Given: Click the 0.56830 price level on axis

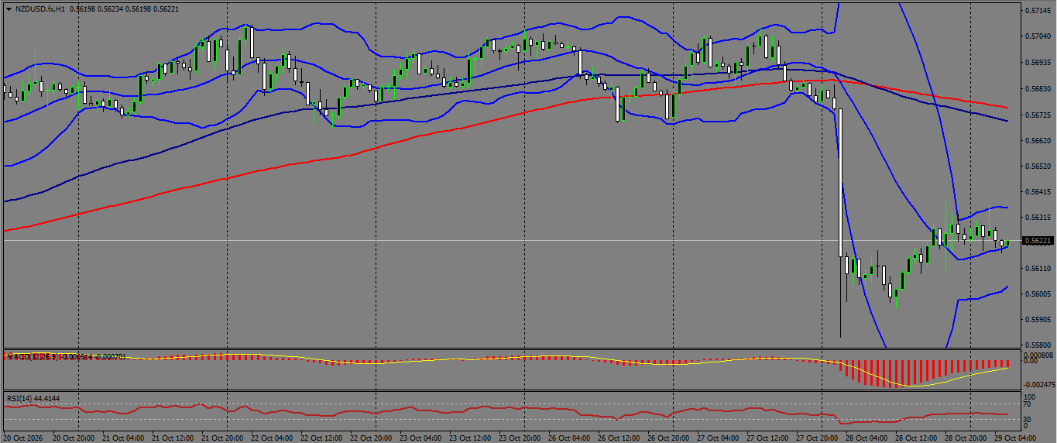Looking at the screenshot, I should point(1038,89).
